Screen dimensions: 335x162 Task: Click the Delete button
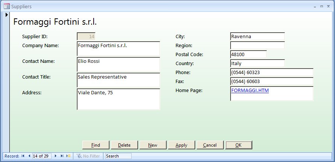[x=124, y=145]
